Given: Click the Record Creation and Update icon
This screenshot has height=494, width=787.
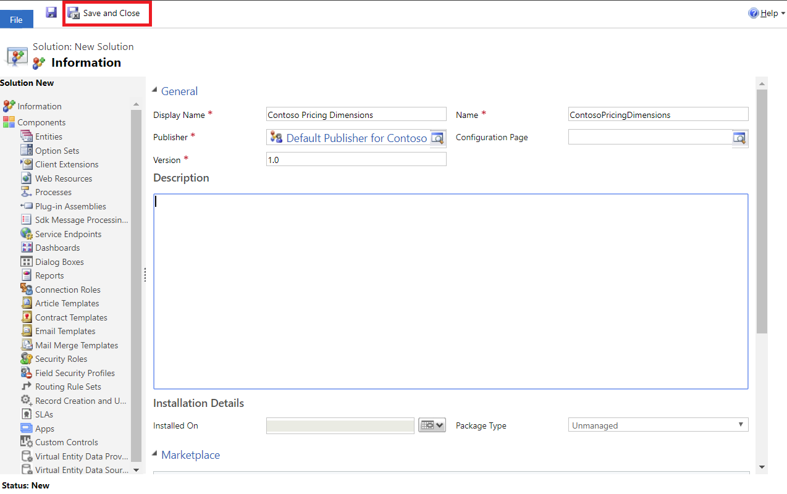Looking at the screenshot, I should (x=27, y=400).
